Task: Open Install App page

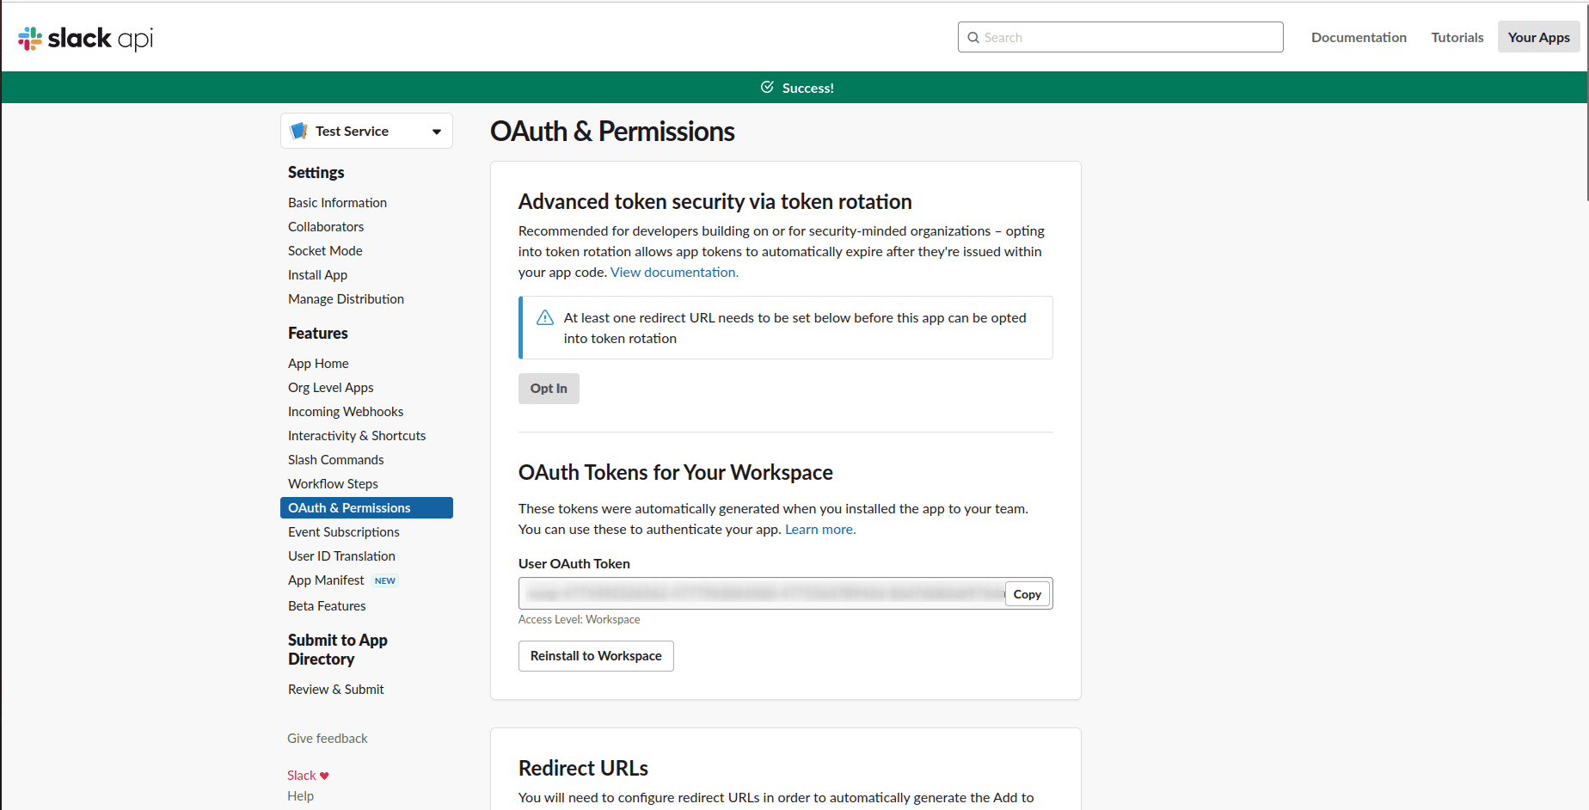Action: tap(317, 275)
